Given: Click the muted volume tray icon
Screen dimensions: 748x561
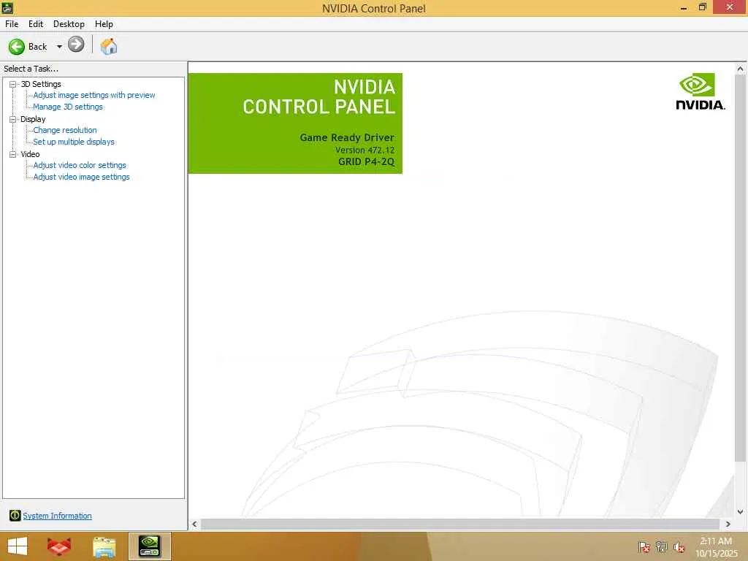Looking at the screenshot, I should (679, 546).
